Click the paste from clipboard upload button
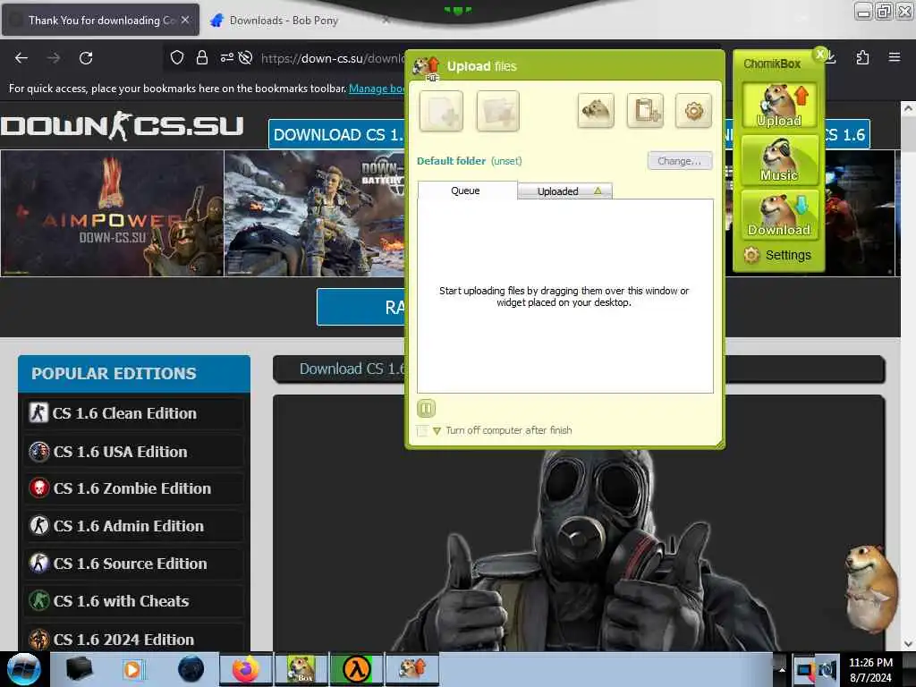Image resolution: width=916 pixels, height=687 pixels. (x=645, y=110)
